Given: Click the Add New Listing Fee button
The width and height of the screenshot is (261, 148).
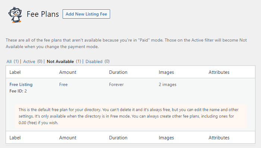Looking at the screenshot, I should (86, 14).
